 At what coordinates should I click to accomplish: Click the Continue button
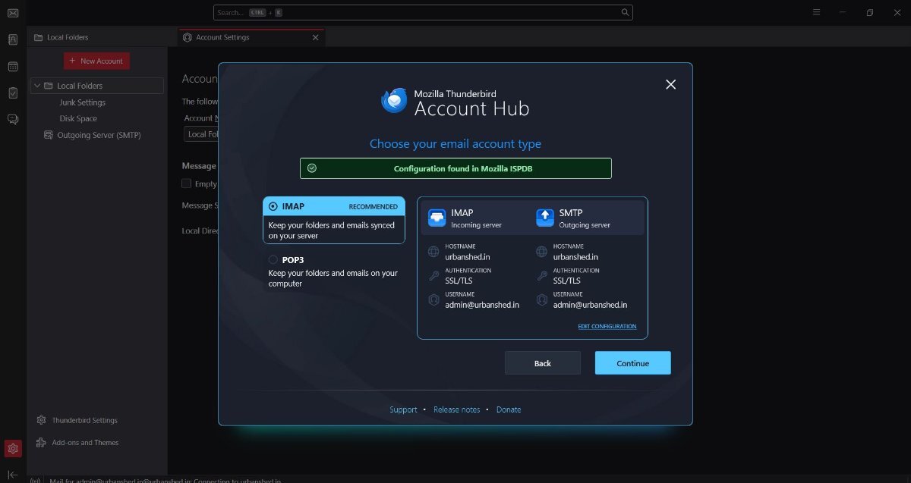[632, 363]
